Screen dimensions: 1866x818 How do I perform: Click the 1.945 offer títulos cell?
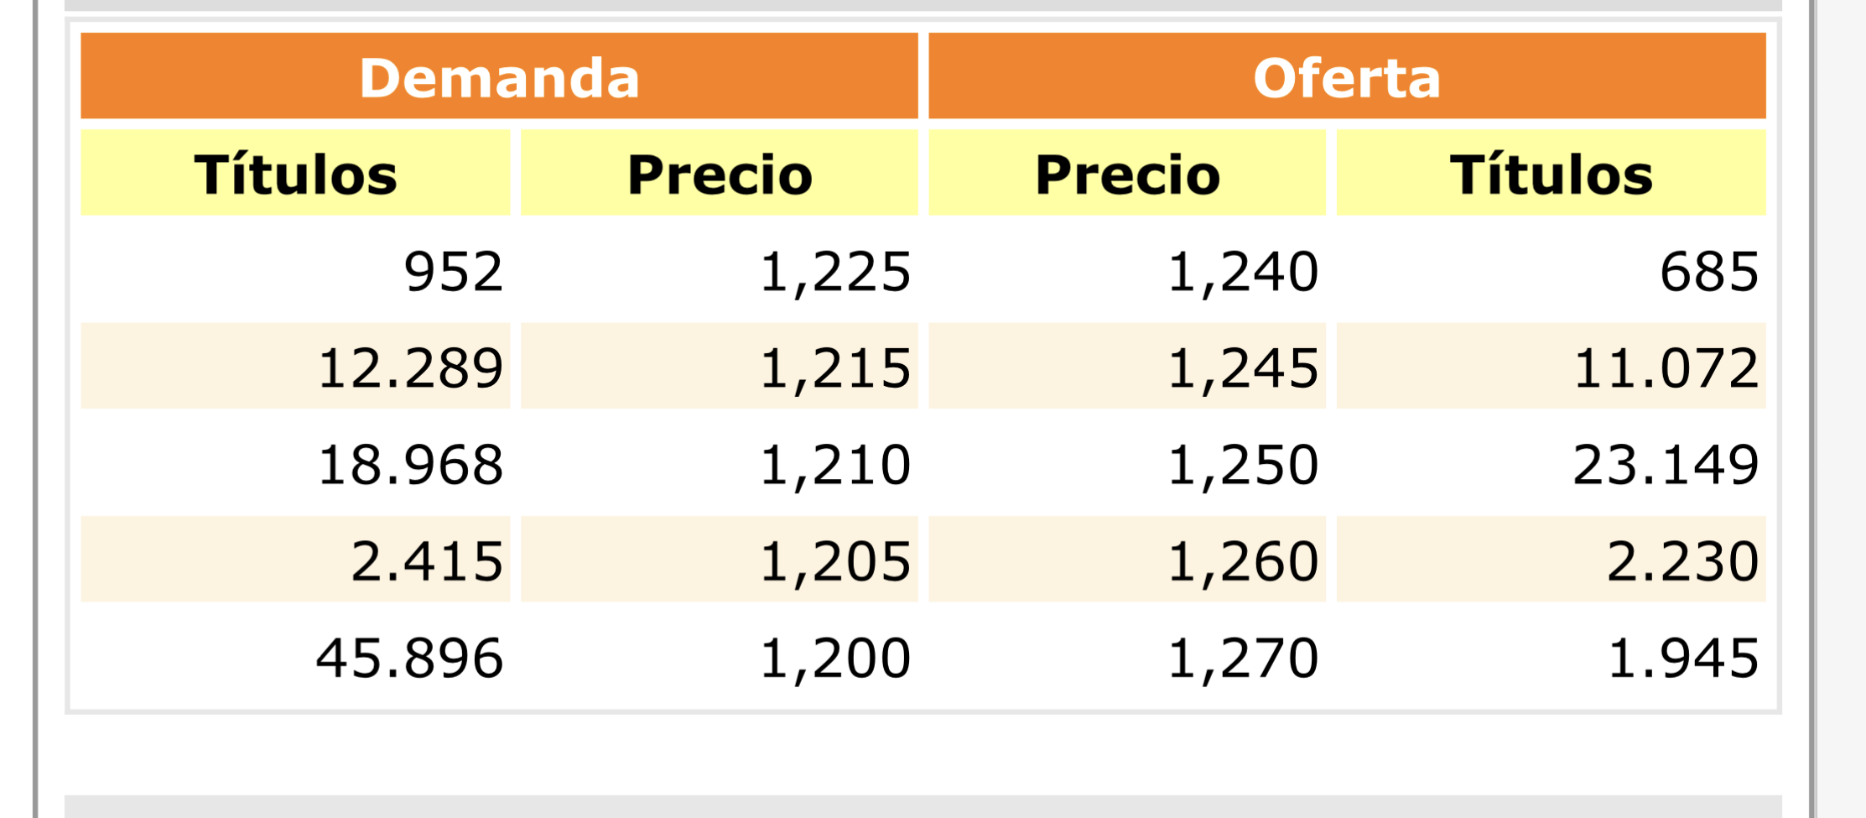(x=1552, y=656)
